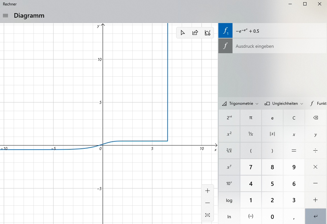Click the absolute value |x| key
The height and width of the screenshot is (224, 327).
coord(272,134)
